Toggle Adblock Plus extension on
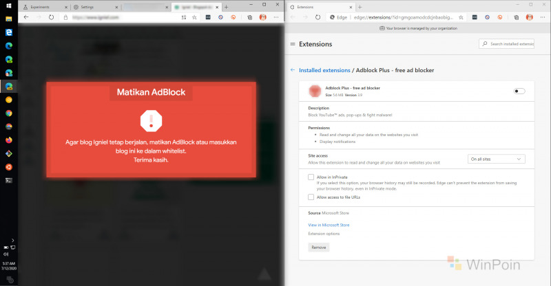Screen dimensions: 551x286 point(519,91)
